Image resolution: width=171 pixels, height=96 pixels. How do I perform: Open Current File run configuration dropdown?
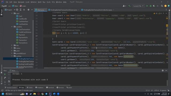point(138,6)
